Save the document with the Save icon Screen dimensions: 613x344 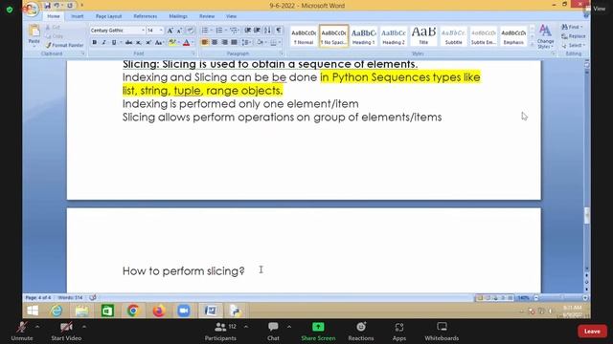(x=47, y=6)
